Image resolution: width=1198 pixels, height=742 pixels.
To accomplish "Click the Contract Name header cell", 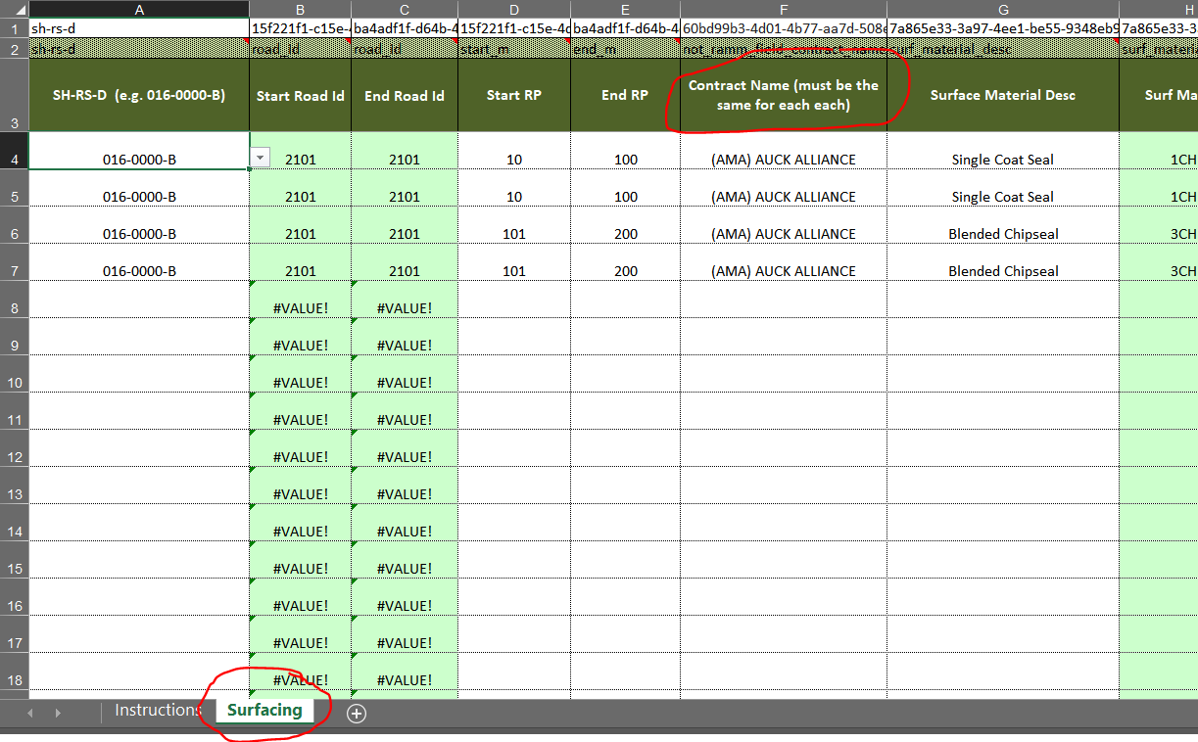I will [783, 95].
